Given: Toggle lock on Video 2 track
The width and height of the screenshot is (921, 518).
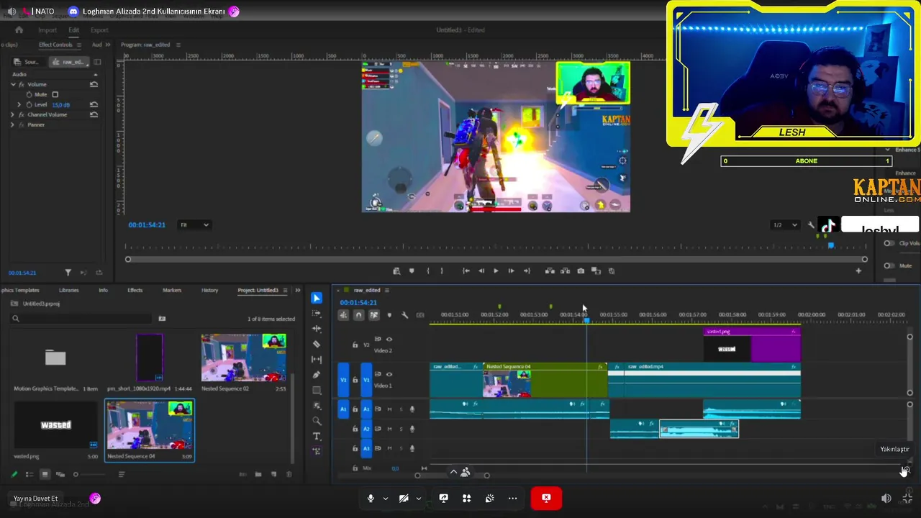Looking at the screenshot, I should coord(355,345).
